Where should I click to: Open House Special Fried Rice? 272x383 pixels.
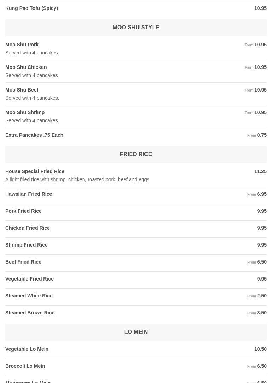tap(136, 175)
